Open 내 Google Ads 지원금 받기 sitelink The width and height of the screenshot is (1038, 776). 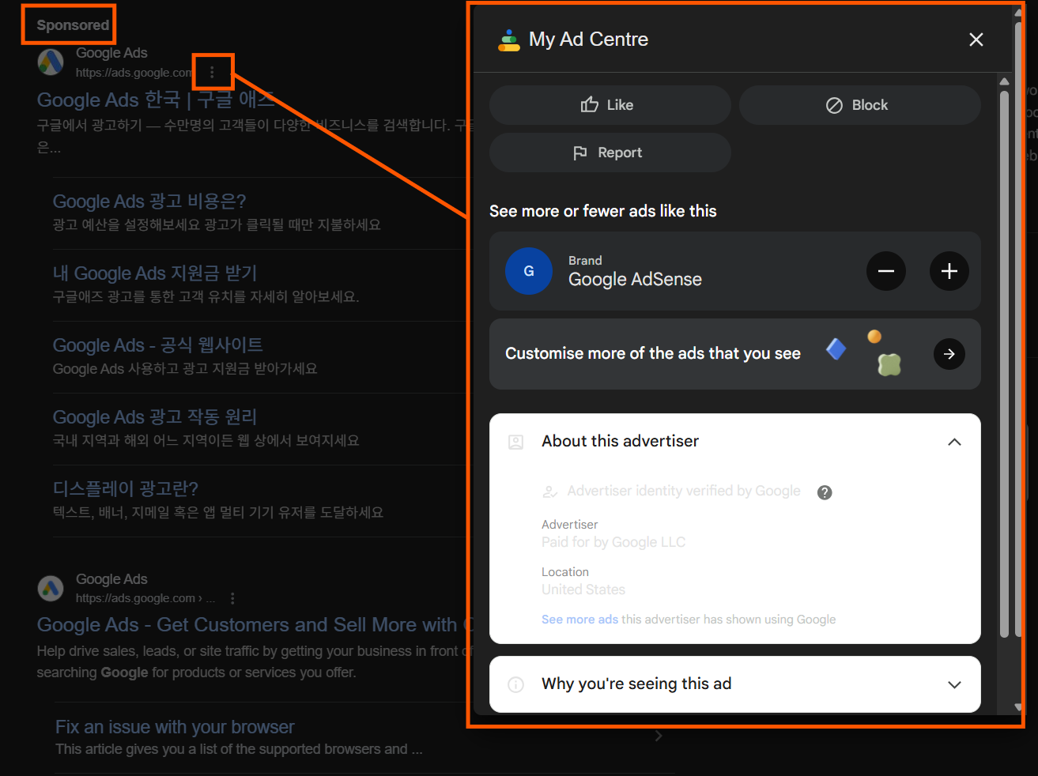tap(155, 273)
